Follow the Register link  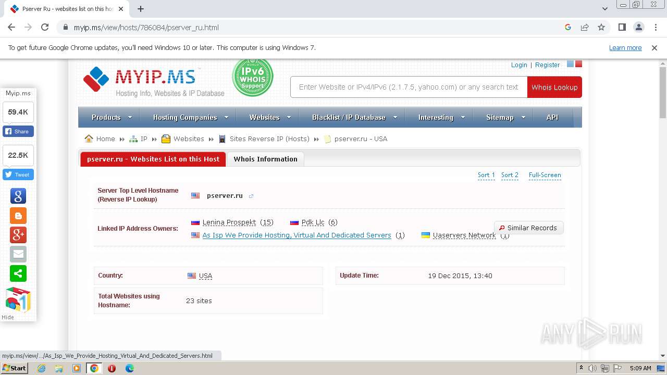547,65
